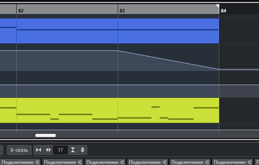Click the hourglass-shaped icon beside the 17 field

point(73,150)
